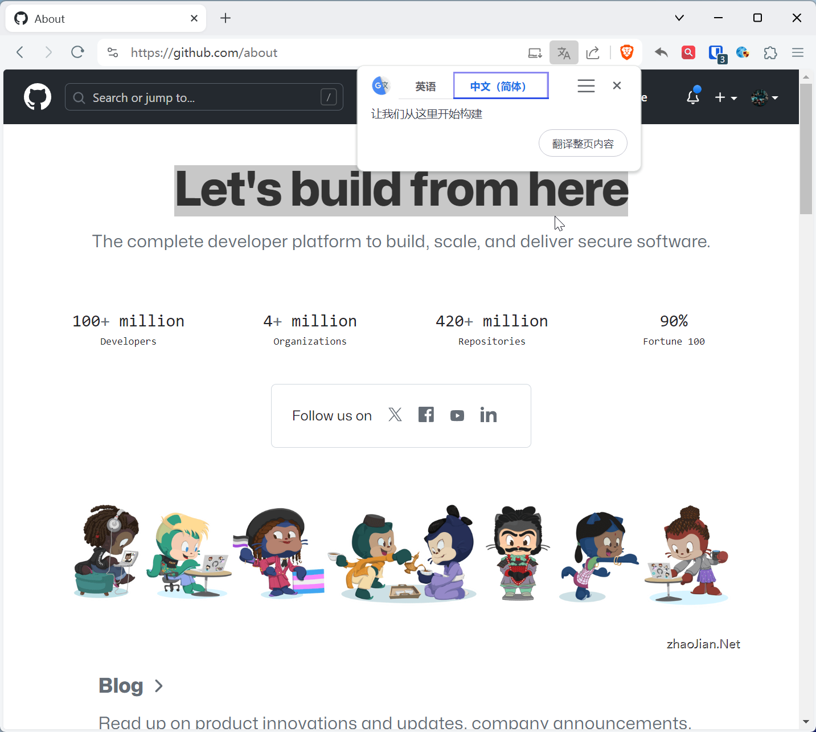Open GitHub's LinkedIn page icon
The width and height of the screenshot is (816, 732).
pos(488,415)
